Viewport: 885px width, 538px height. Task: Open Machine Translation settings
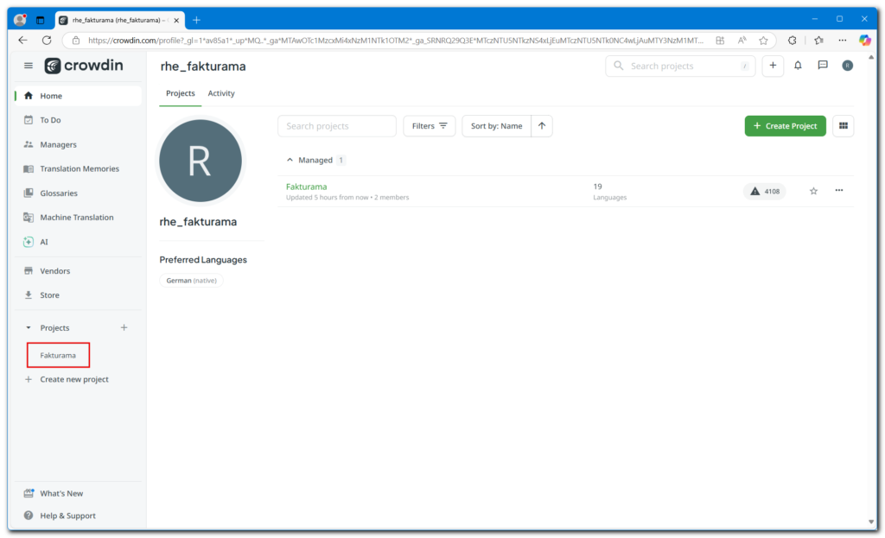tap(78, 217)
